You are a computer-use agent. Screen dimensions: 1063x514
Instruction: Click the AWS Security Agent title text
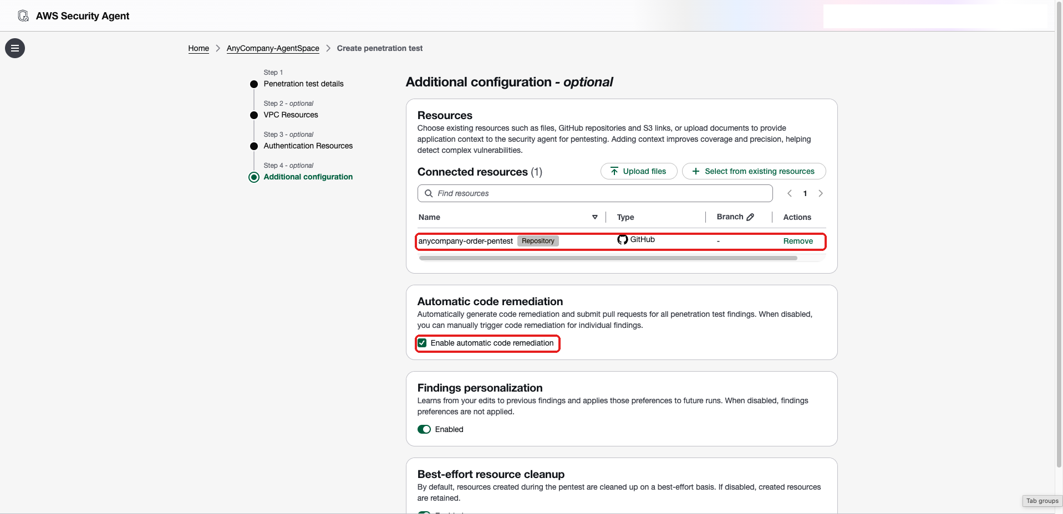click(83, 16)
